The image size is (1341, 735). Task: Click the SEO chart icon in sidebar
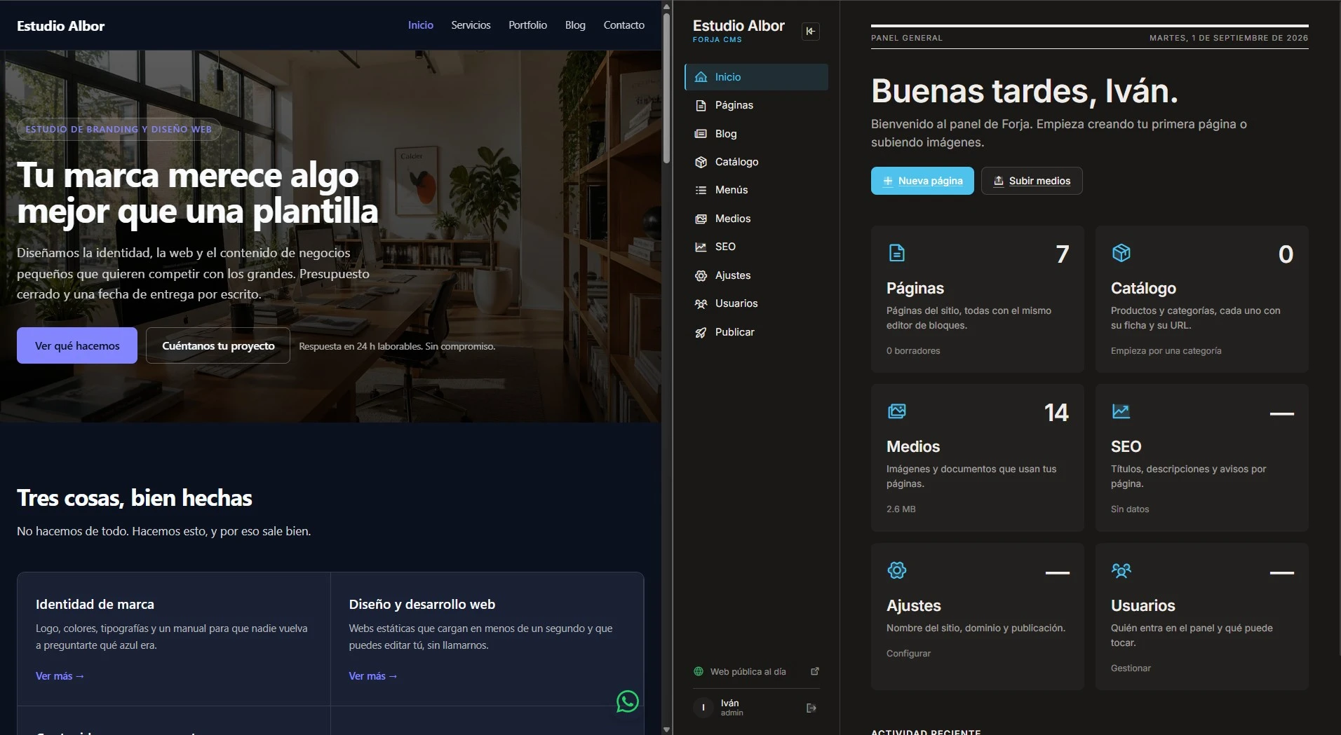pyautogui.click(x=701, y=247)
